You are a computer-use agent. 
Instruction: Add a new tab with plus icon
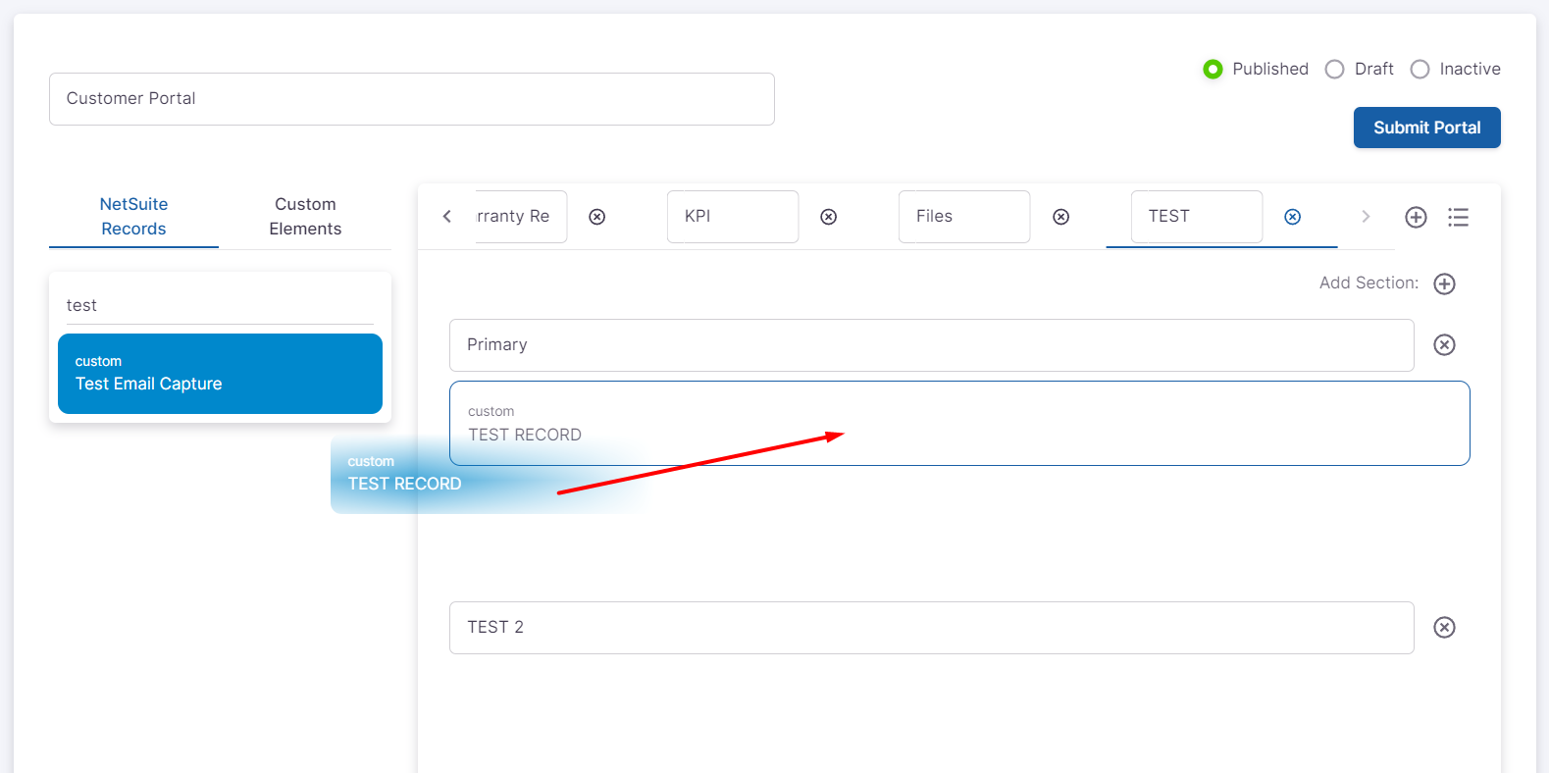[1415, 217]
